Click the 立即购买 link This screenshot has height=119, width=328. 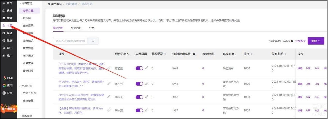pos(300,41)
